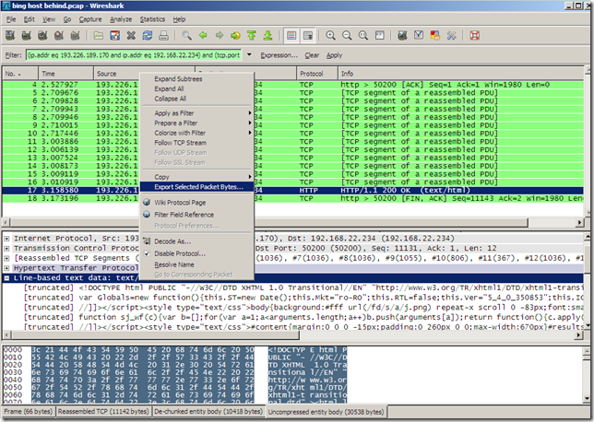The image size is (594, 422).
Task: Stop the running capture icon
Action: click(59, 36)
